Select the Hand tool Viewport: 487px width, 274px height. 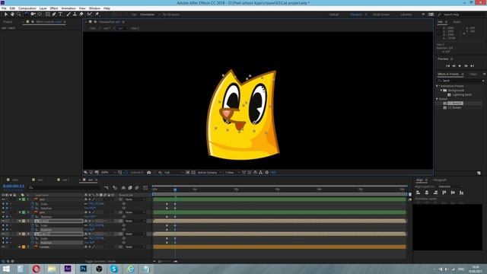pos(12,14)
